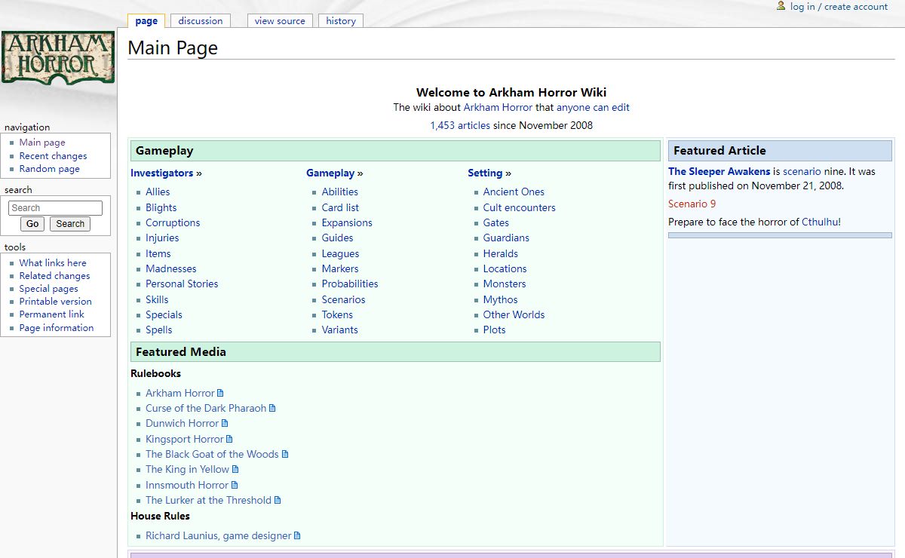This screenshot has width=905, height=558.
Task: Click document icon after Dunwich Horror
Action: [225, 423]
